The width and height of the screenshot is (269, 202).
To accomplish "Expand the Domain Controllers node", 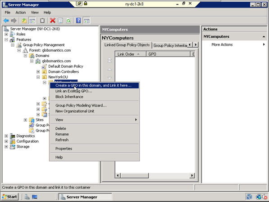I will [38, 72].
